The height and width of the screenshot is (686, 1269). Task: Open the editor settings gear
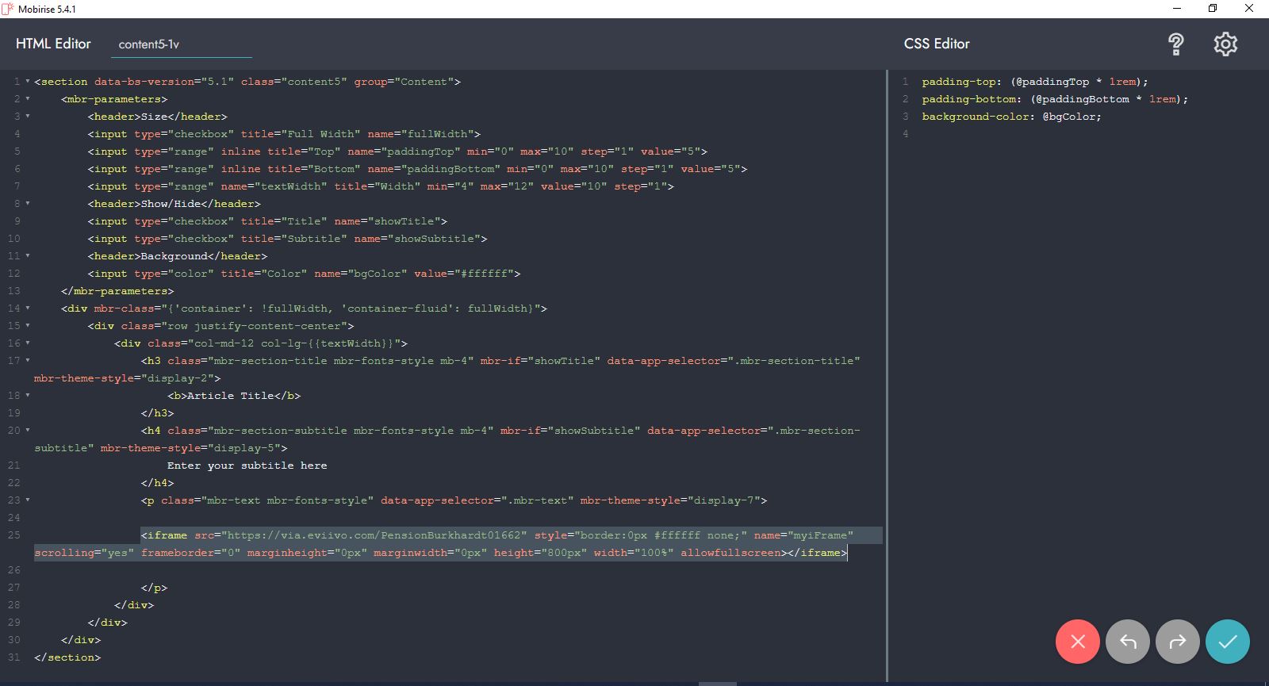pyautogui.click(x=1225, y=44)
